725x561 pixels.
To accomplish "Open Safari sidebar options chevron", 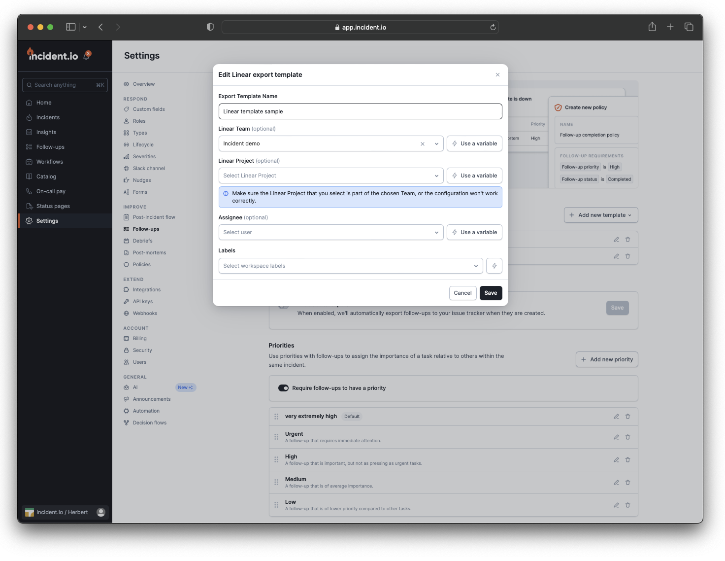I will pos(85,27).
